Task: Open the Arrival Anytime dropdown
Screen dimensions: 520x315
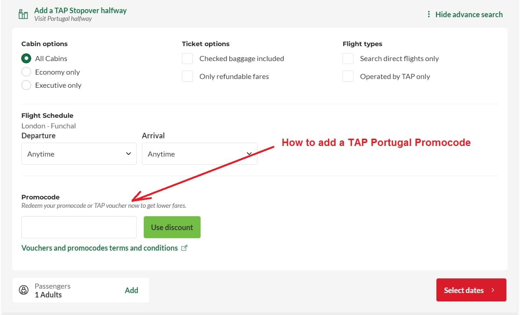Action: 199,154
